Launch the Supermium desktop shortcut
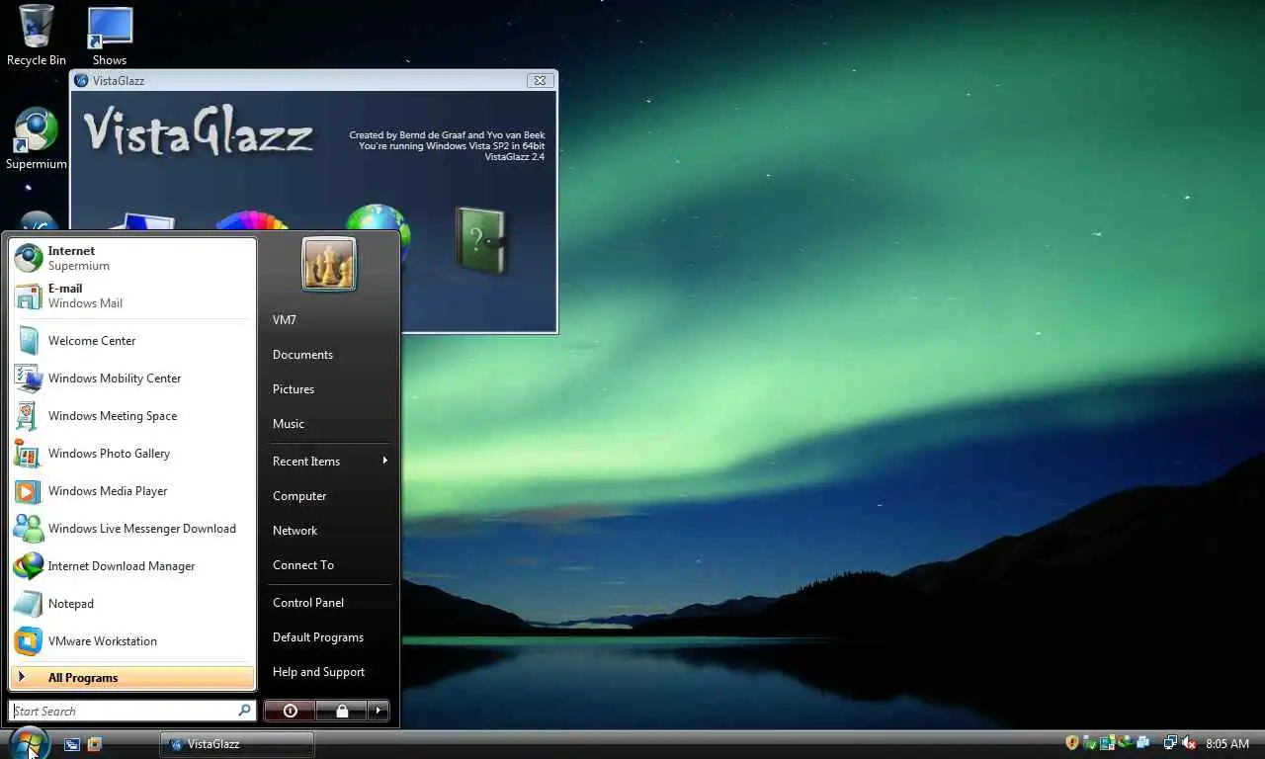 (37, 138)
